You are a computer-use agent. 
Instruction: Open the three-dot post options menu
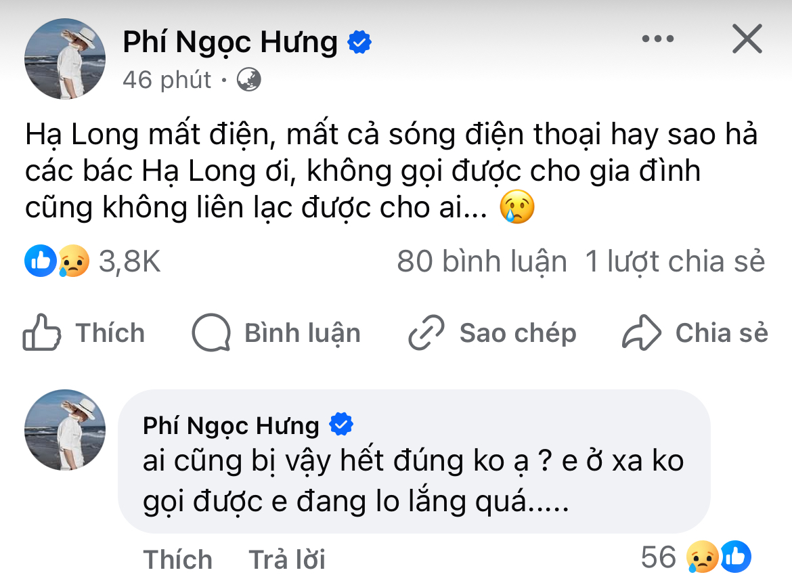657,39
